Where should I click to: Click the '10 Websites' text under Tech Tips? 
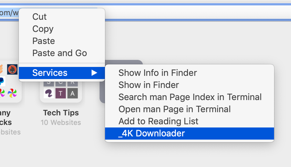click(61, 122)
